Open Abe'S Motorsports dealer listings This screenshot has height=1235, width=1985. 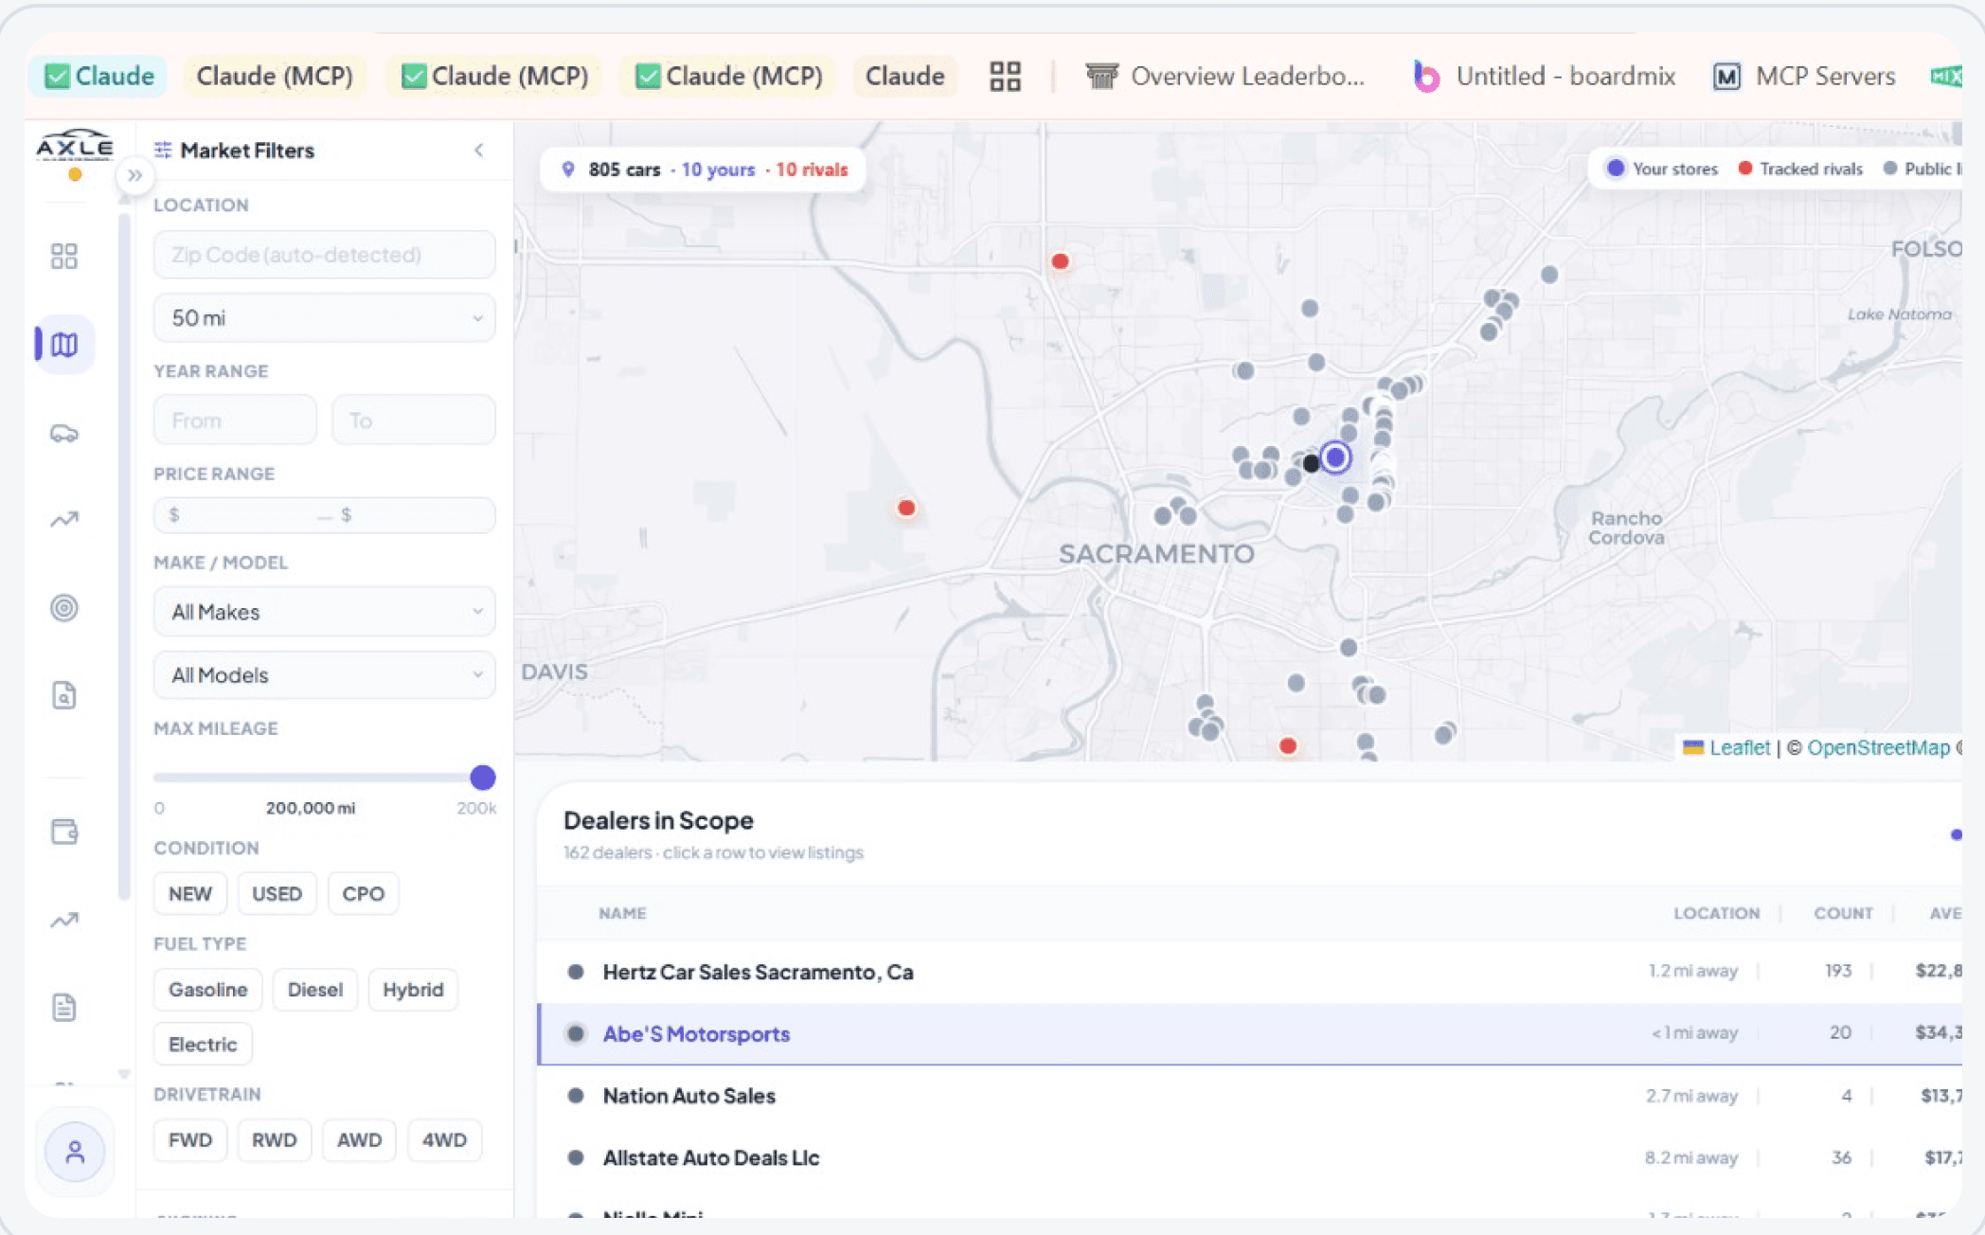(x=1249, y=1033)
